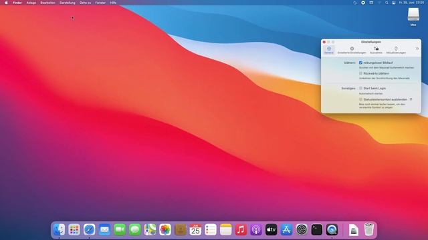Open Maps from the Dock
The height and width of the screenshot is (240, 428).
point(150,229)
